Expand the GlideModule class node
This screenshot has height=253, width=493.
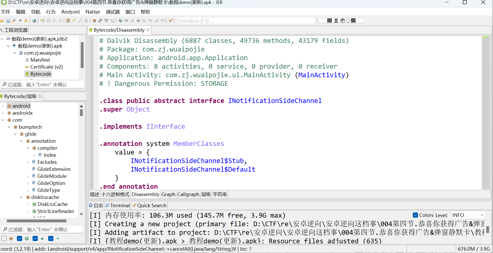(28, 176)
